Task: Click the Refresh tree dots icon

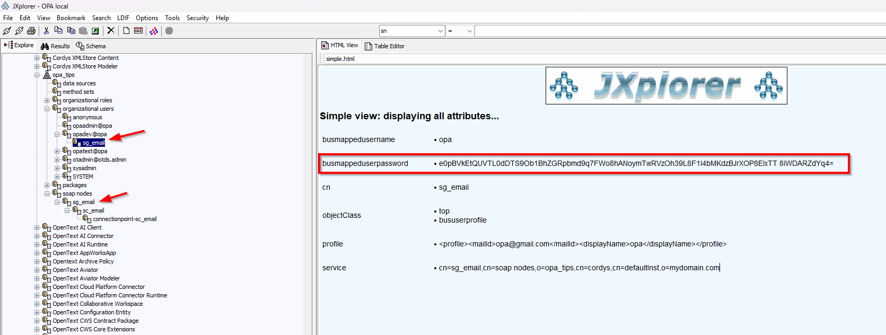Action: pyautogui.click(x=154, y=31)
